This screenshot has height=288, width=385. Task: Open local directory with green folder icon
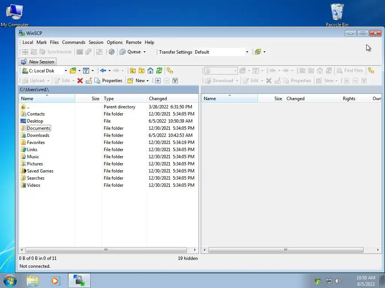[73, 71]
